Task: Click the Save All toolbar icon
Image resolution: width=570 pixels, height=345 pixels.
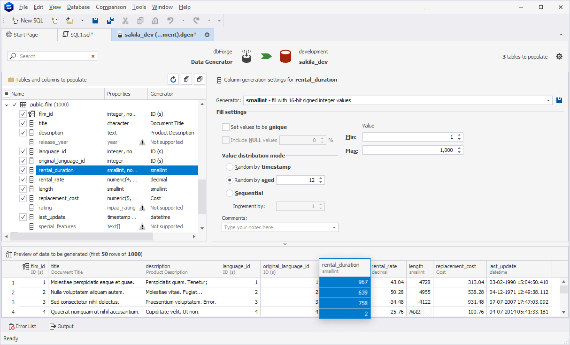Action: (110, 21)
